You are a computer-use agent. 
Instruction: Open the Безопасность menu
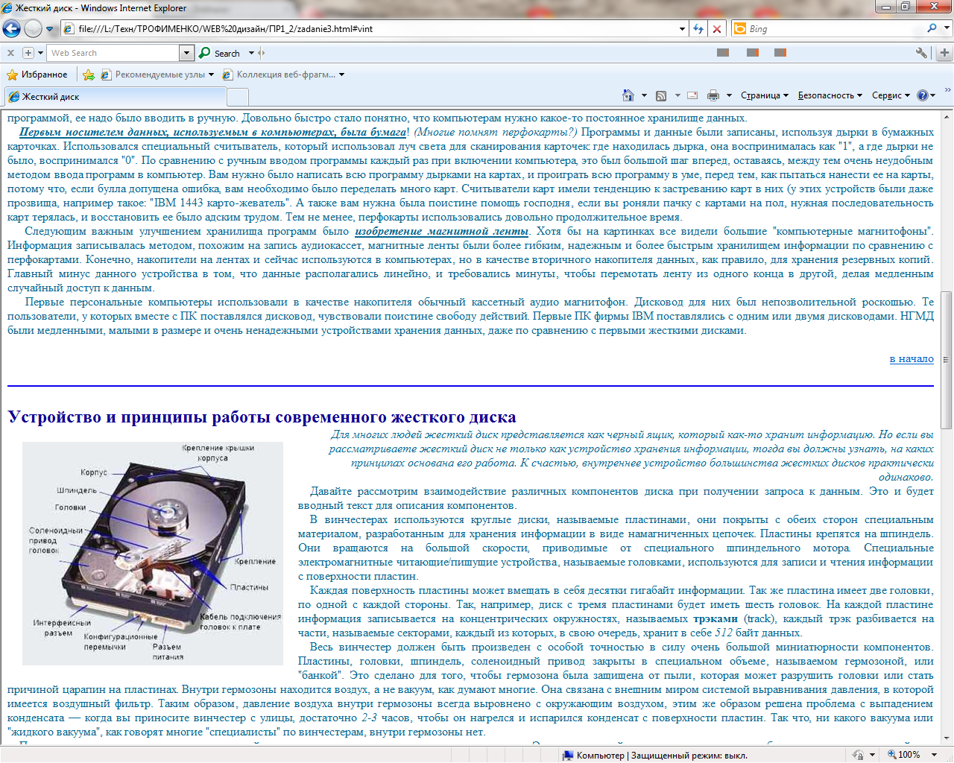click(x=830, y=95)
